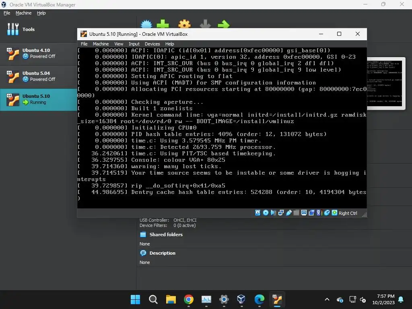The width and height of the screenshot is (412, 309).
Task: Click the keyboard capture green arrow icon
Action: coord(334,213)
